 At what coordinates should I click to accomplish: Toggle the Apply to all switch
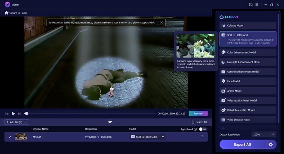click(x=203, y=129)
